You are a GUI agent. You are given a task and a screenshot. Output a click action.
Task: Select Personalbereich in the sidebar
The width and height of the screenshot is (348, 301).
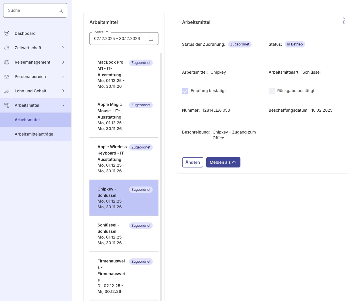point(36,77)
